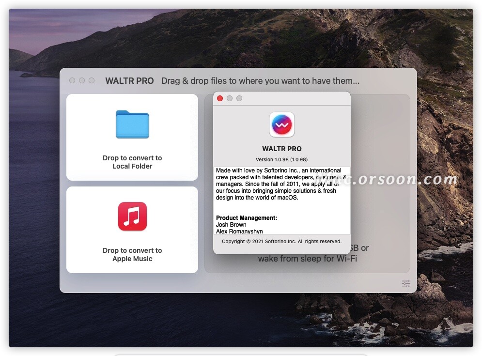
Task: Click the 'Josh Brown' credit line
Action: [231, 224]
